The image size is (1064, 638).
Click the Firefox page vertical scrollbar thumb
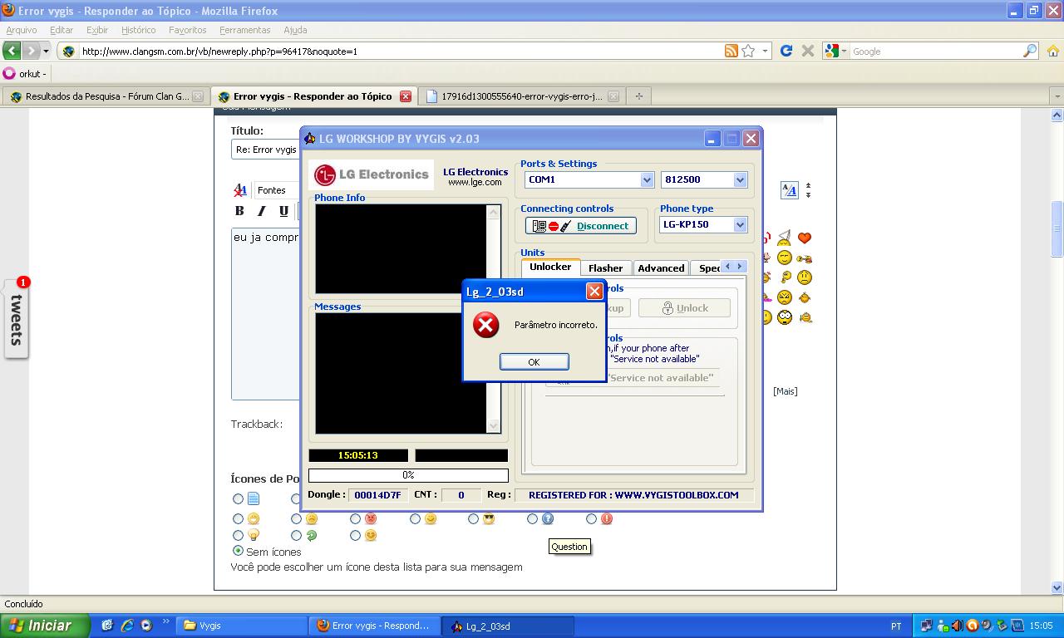click(1057, 228)
